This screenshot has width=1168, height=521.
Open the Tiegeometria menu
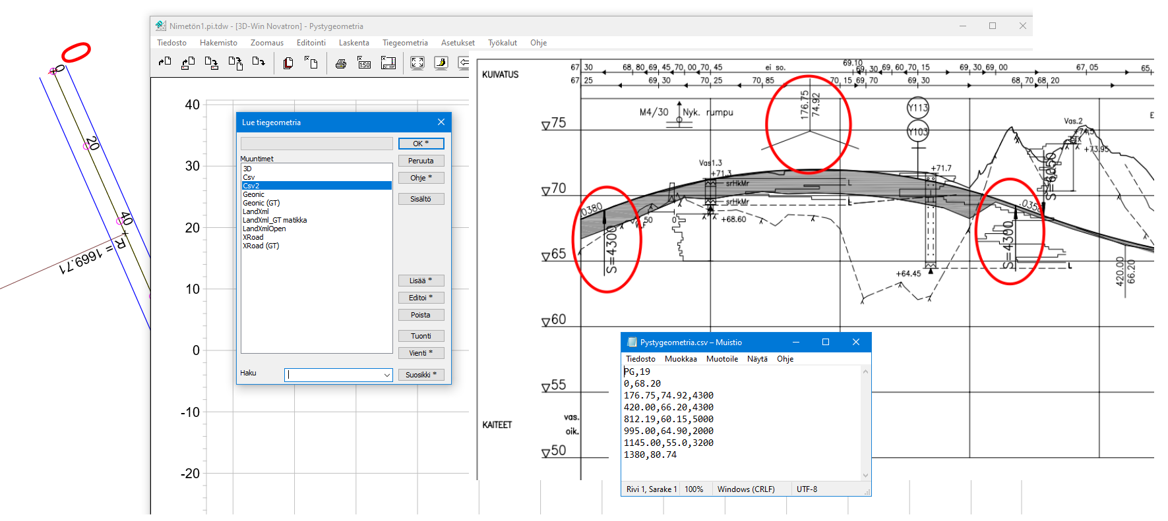click(405, 43)
